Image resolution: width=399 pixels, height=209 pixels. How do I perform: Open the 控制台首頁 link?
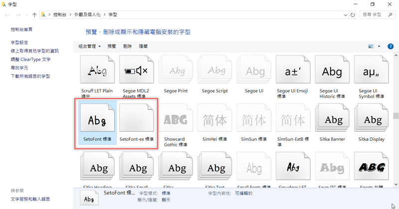[x=21, y=29]
